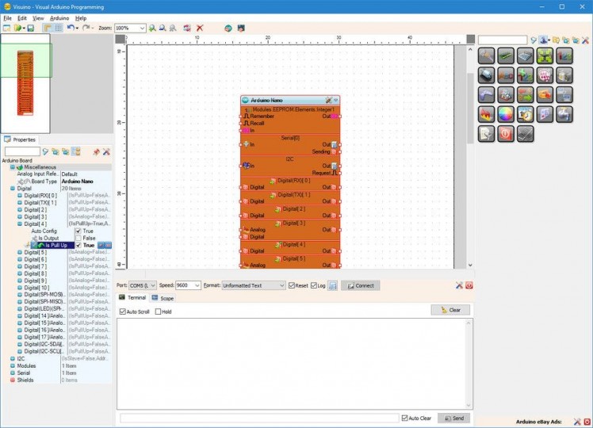Enable the Hold checkbox in terminal
Viewport: 593px width, 428px height.
point(159,311)
